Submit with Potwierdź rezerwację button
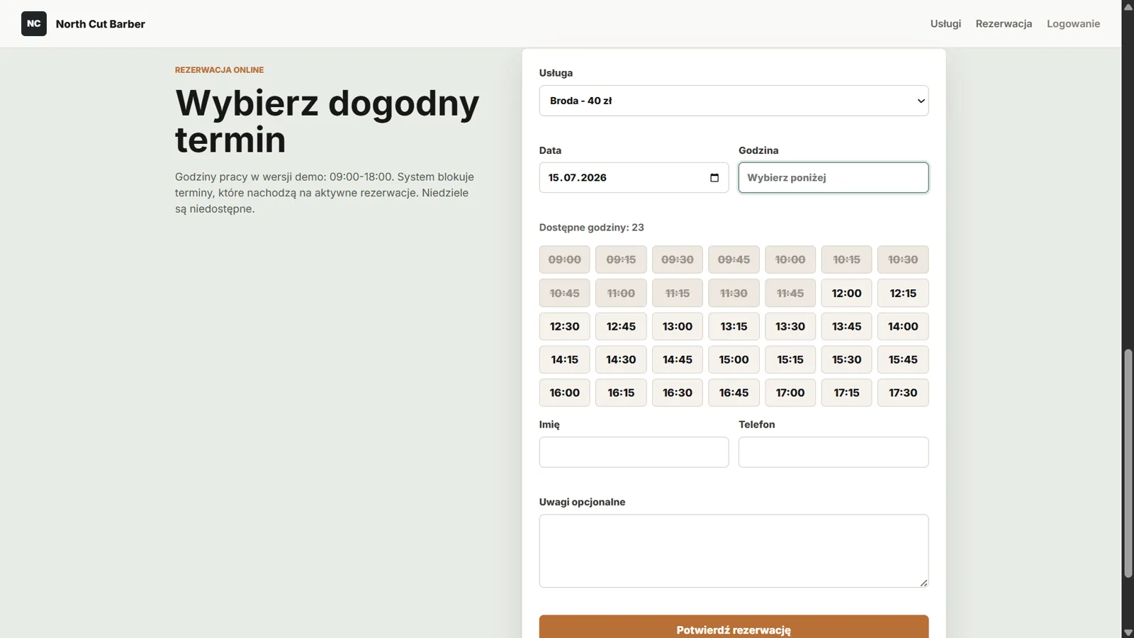This screenshot has height=638, width=1134. pos(734,627)
